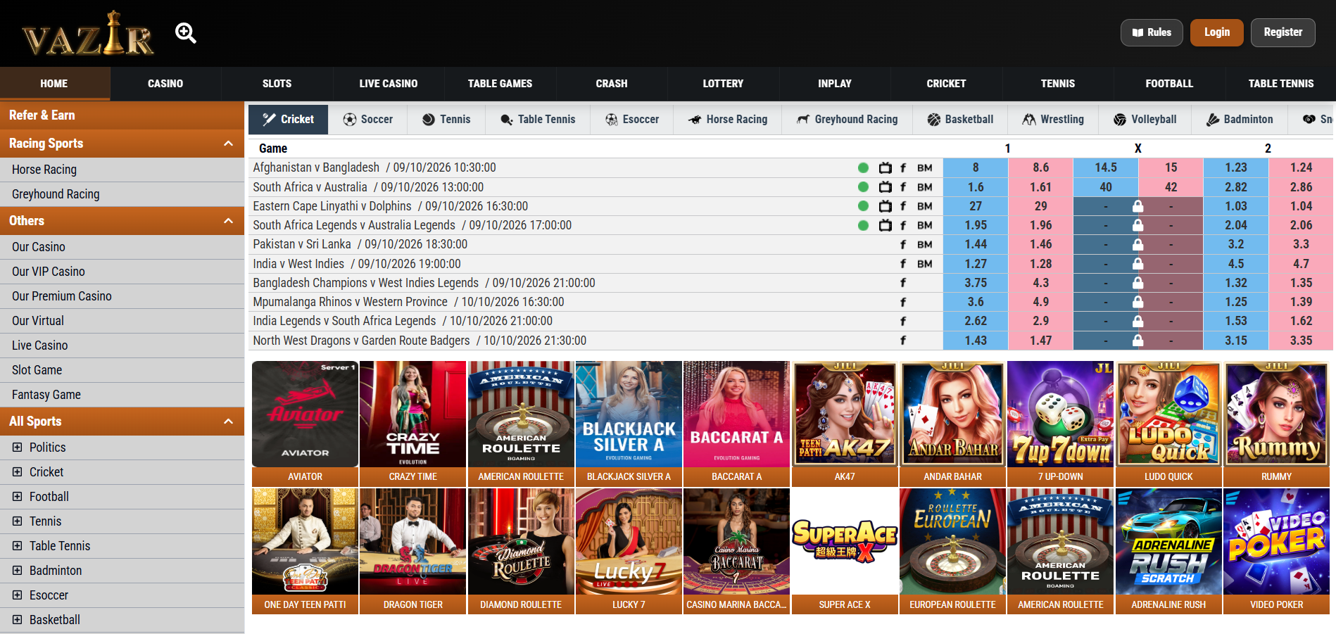This screenshot has width=1336, height=634.
Task: Click the Table Tennis tab paddle icon
Action: click(506, 120)
